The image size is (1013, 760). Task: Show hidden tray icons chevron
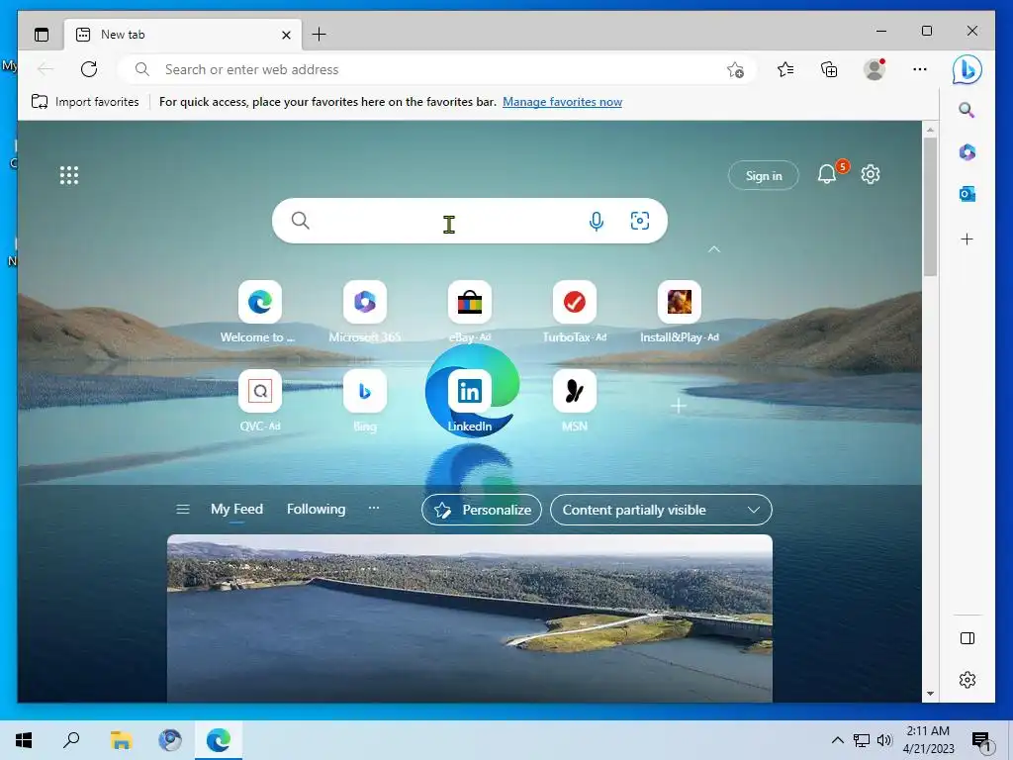pos(837,740)
